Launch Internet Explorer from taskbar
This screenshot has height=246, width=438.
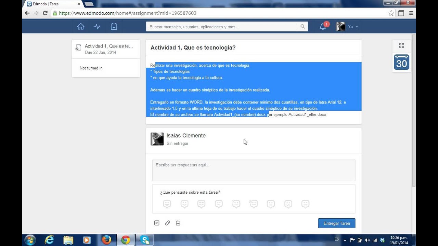coord(49,240)
